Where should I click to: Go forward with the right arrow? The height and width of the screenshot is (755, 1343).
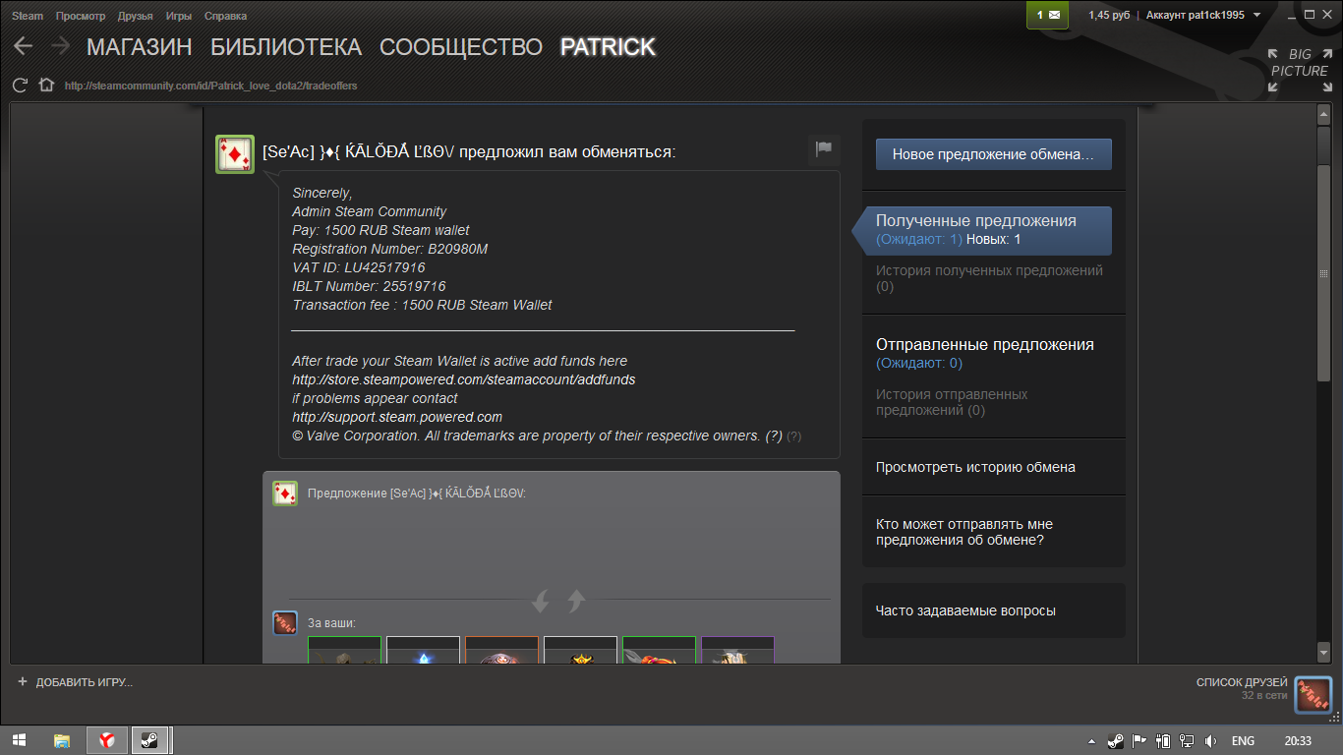click(x=60, y=46)
